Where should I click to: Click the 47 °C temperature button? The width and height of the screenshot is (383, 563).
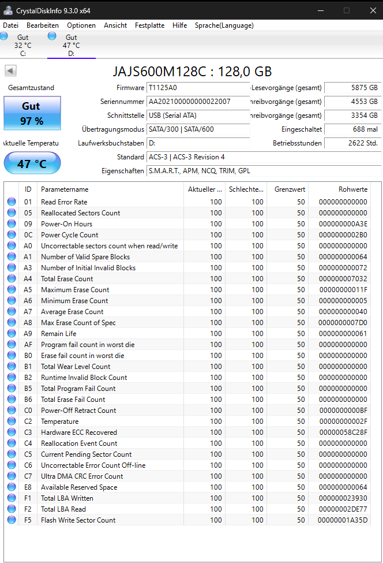pos(32,163)
